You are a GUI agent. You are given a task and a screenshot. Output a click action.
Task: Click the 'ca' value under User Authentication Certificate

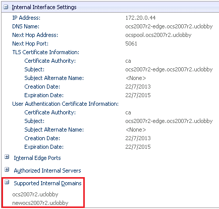[x=128, y=113]
